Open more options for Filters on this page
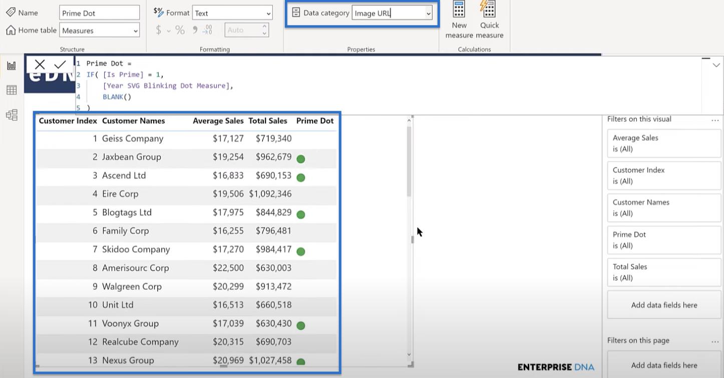Image resolution: width=724 pixels, height=378 pixels. pyautogui.click(x=715, y=341)
